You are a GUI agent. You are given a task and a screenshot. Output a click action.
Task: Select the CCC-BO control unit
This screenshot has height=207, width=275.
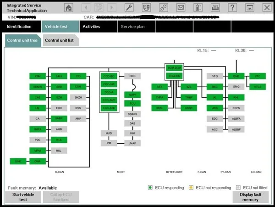[x=109, y=76]
